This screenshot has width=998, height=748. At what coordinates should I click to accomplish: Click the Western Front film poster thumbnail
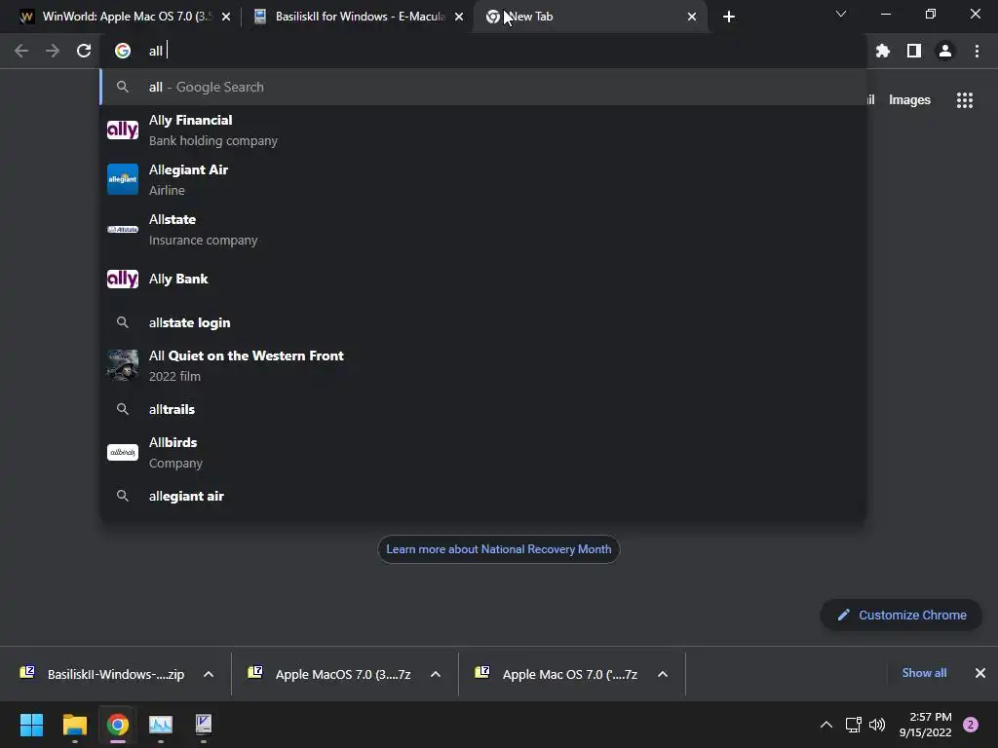point(123,365)
